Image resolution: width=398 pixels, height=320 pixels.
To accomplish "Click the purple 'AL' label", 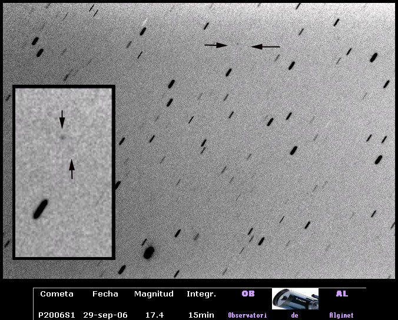I will pyautogui.click(x=342, y=294).
